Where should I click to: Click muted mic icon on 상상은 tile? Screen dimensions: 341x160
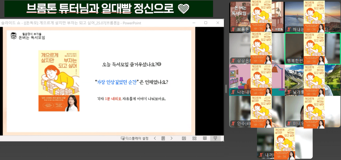click(233, 61)
